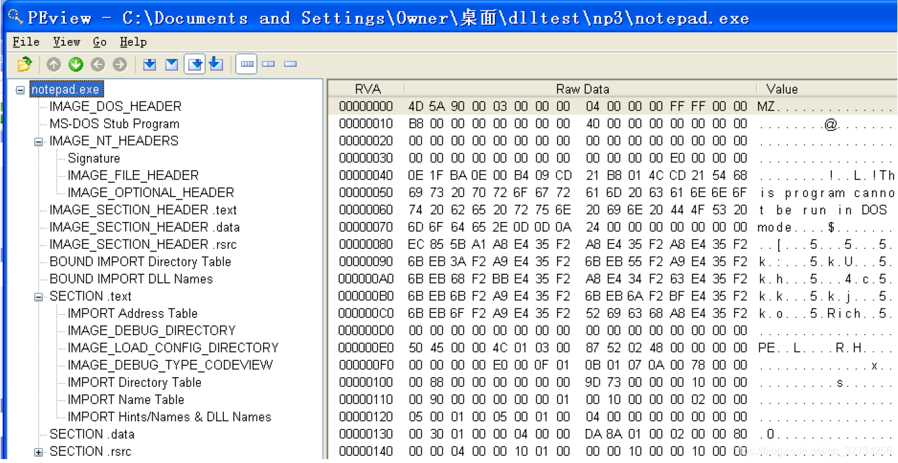Viewport: 898px width, 463px height.
Task: Click the Open file folder icon
Action: 25,64
